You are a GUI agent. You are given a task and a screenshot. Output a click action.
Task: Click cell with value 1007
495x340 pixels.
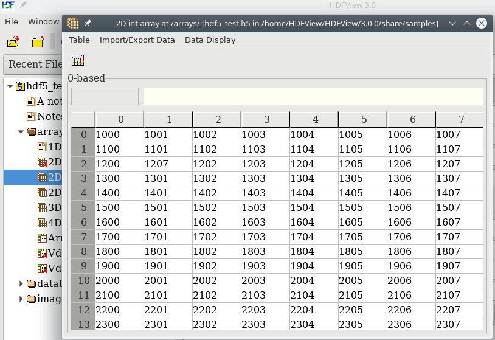[x=460, y=135]
